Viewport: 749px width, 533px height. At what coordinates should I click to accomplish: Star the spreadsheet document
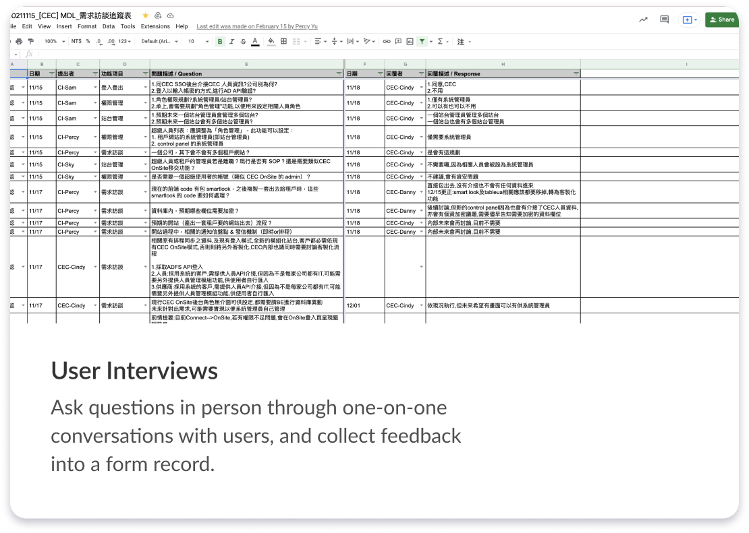146,15
